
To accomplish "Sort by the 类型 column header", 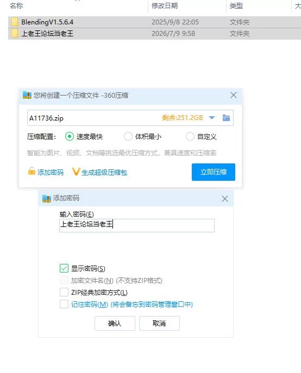I will 236,6.
